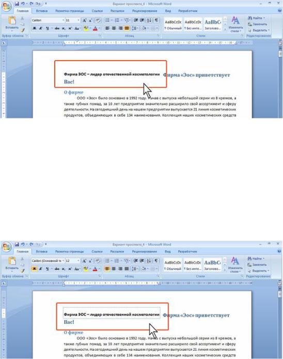This screenshot has width=283, height=359.
Task: Open Вид tab in the lower window
Action: (168, 252)
